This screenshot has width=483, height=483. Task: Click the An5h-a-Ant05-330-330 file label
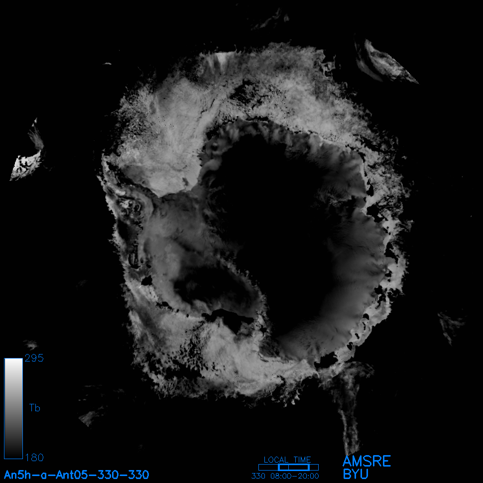tap(76, 475)
